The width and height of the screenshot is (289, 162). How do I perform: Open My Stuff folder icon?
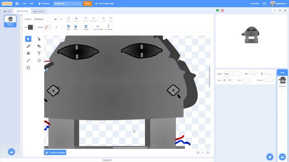(x=265, y=4)
